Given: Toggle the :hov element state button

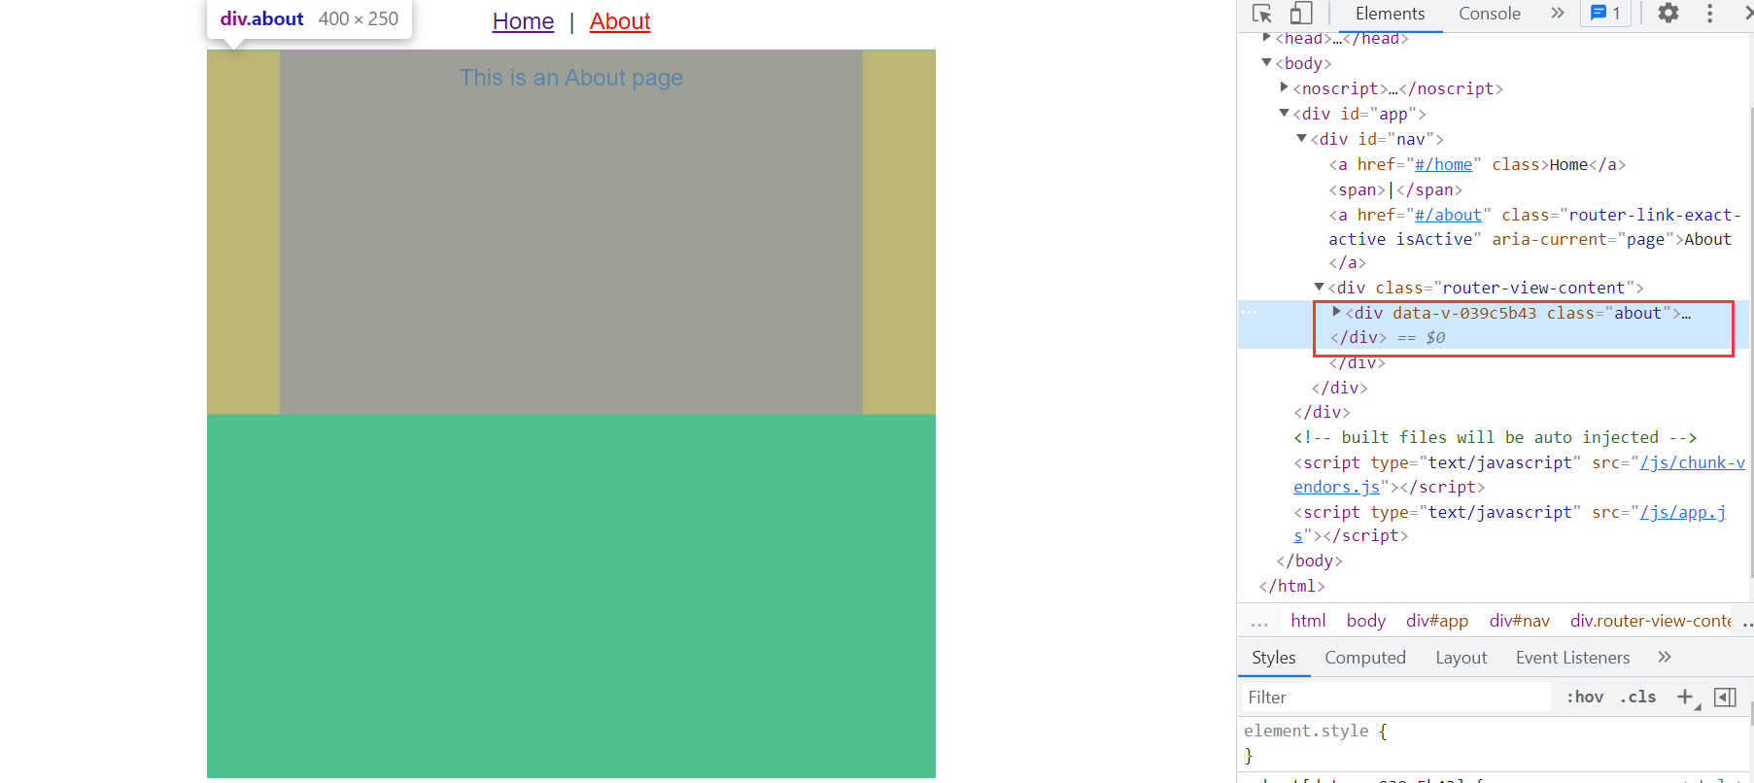Looking at the screenshot, I should tap(1585, 697).
